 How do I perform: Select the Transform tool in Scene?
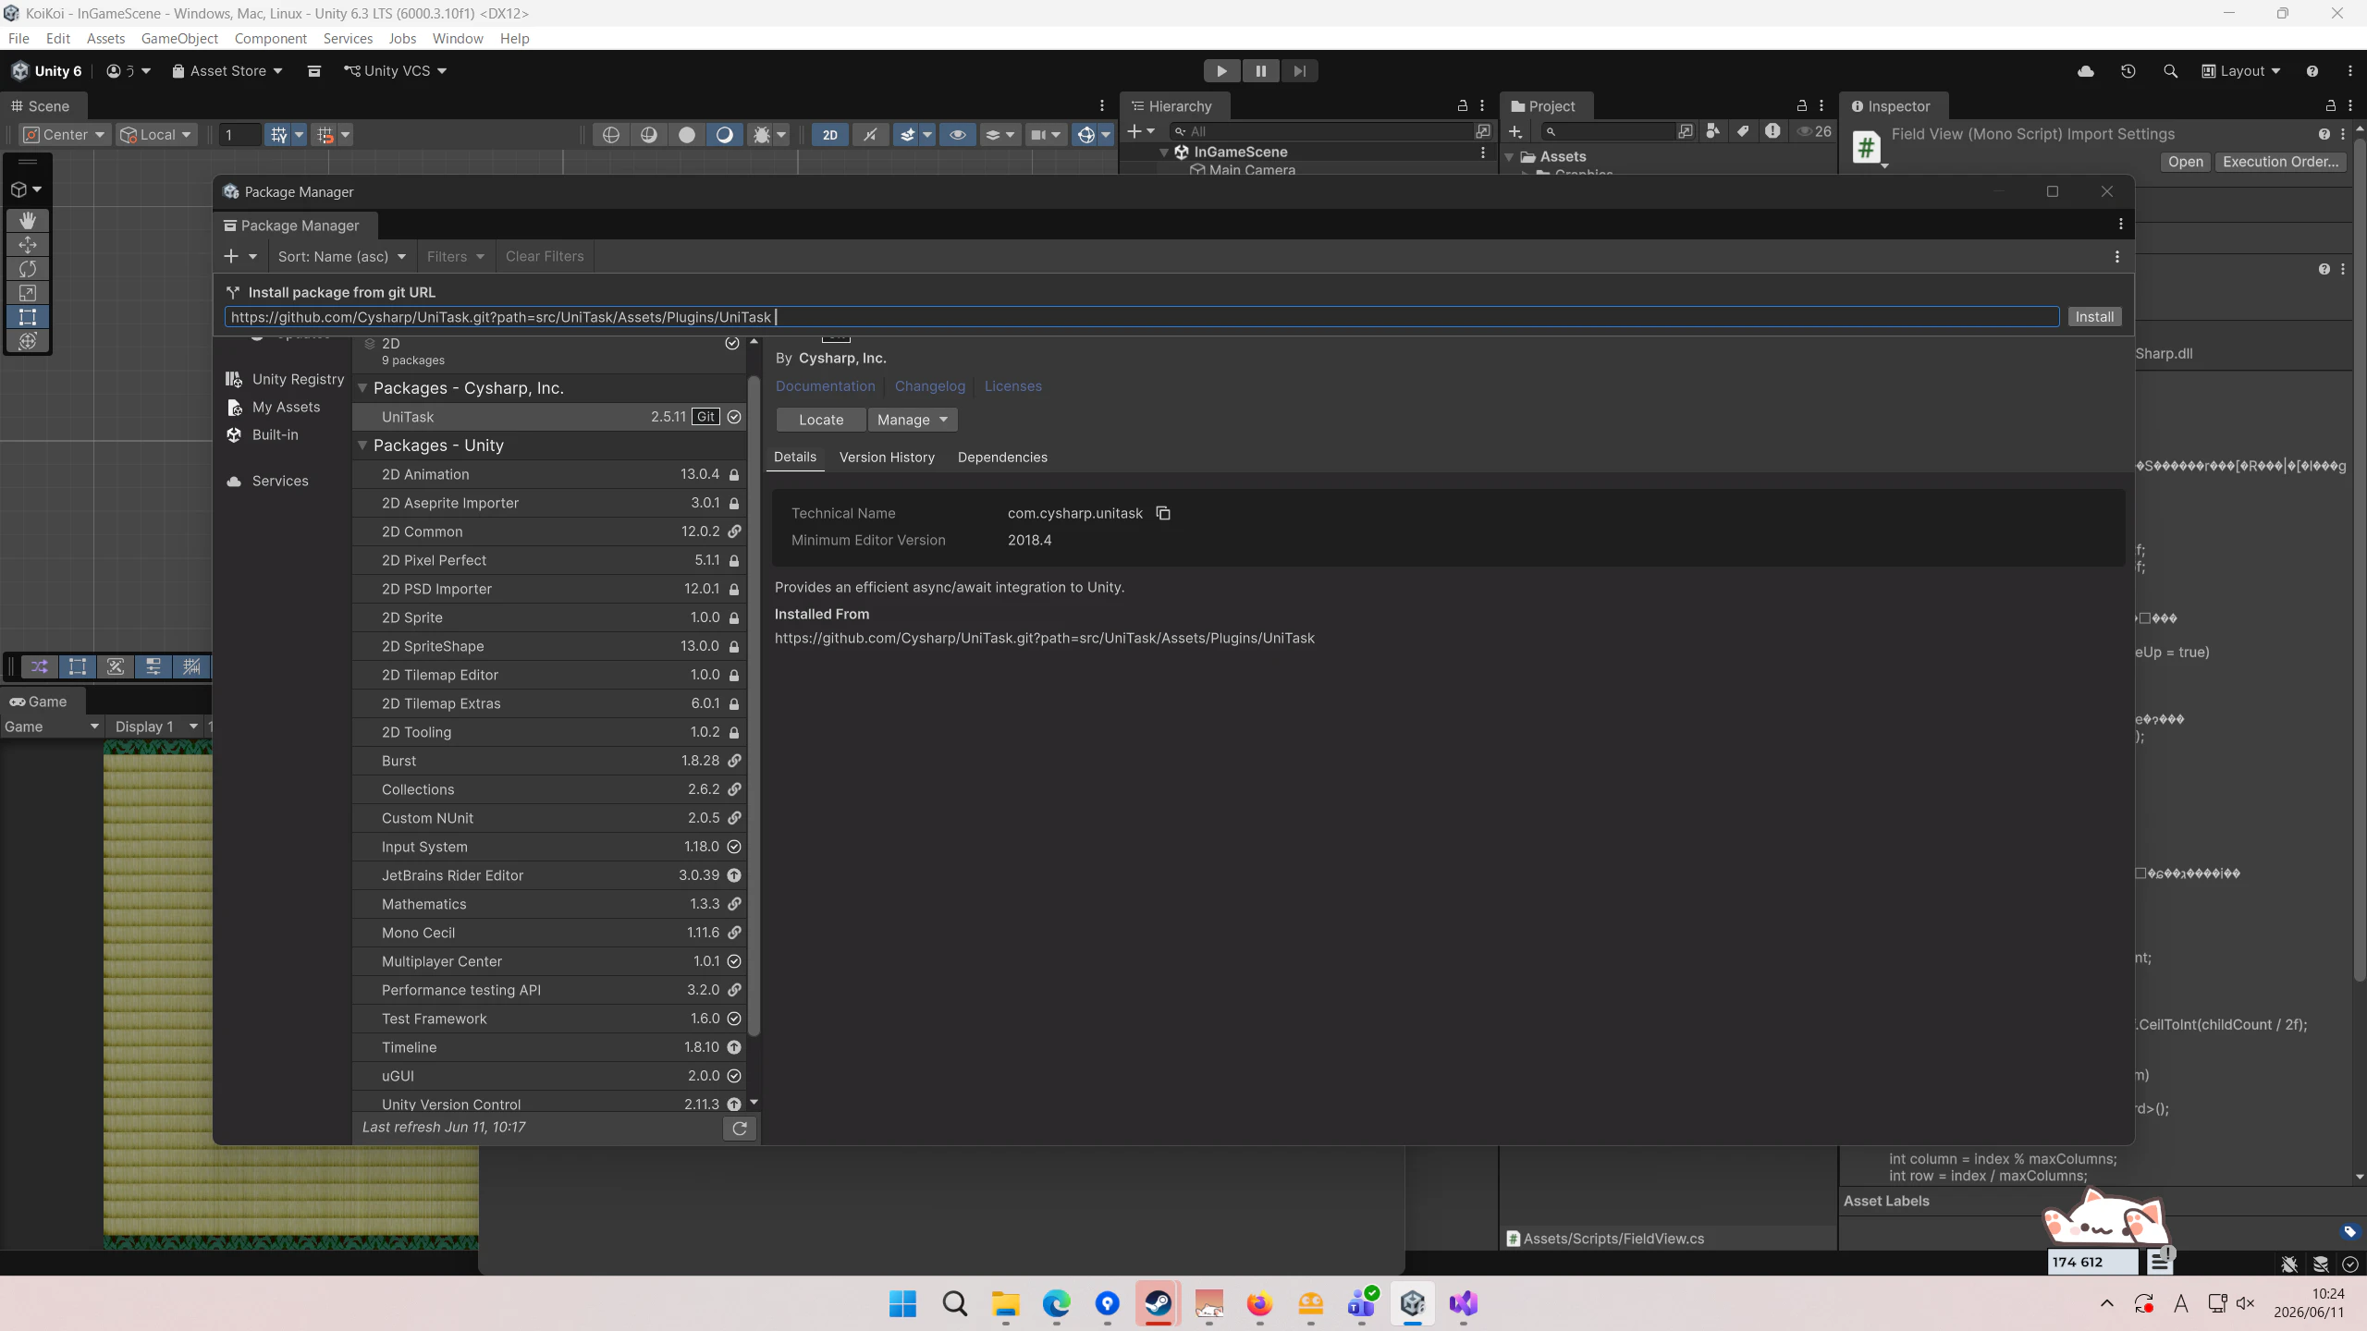pos(28,341)
